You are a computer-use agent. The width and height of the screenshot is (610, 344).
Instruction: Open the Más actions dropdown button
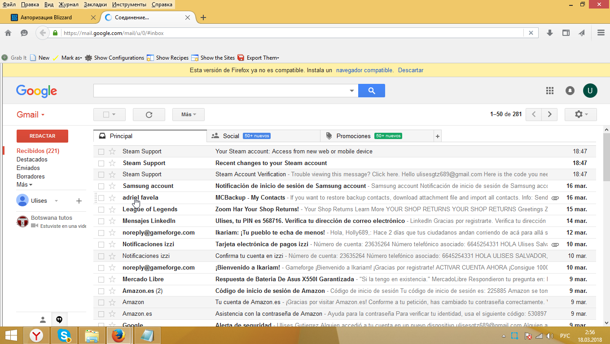click(189, 115)
